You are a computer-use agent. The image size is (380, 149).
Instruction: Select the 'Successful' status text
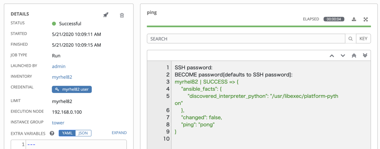[x=70, y=24]
